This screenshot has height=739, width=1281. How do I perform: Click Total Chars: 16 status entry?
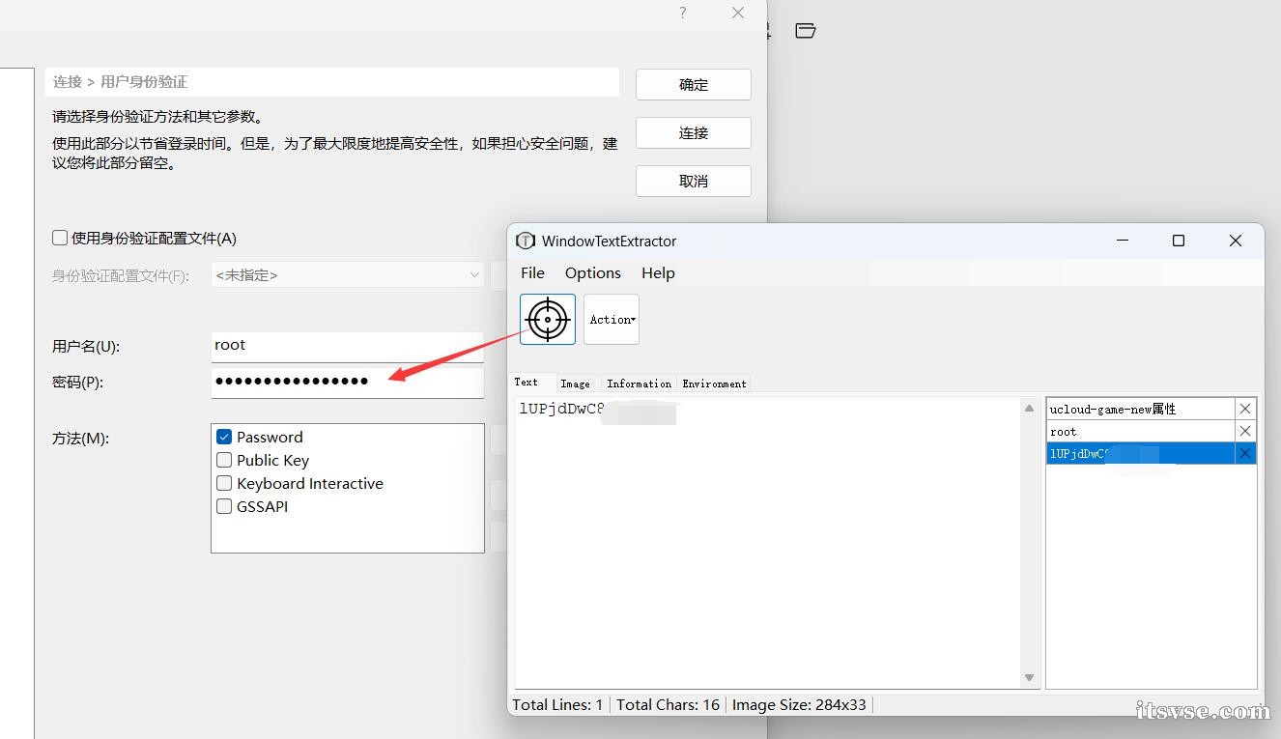point(668,704)
